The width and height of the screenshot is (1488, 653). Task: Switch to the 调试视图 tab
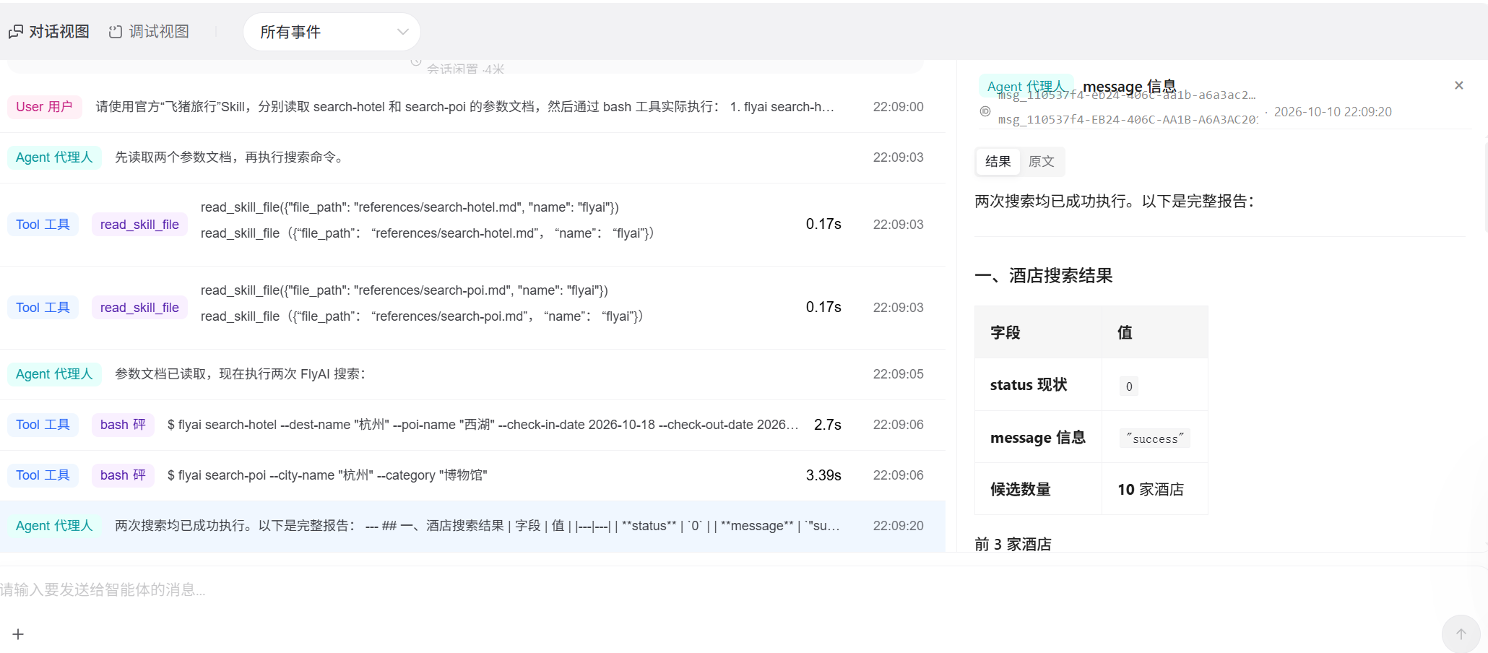[x=149, y=32]
